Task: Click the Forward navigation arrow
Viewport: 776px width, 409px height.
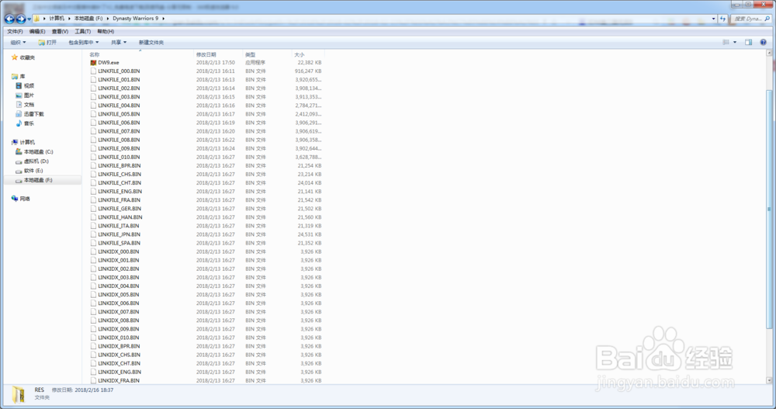Action: click(x=21, y=19)
